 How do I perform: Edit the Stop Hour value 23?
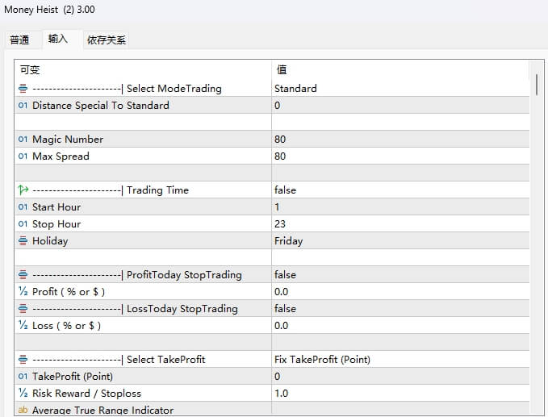pyautogui.click(x=400, y=224)
